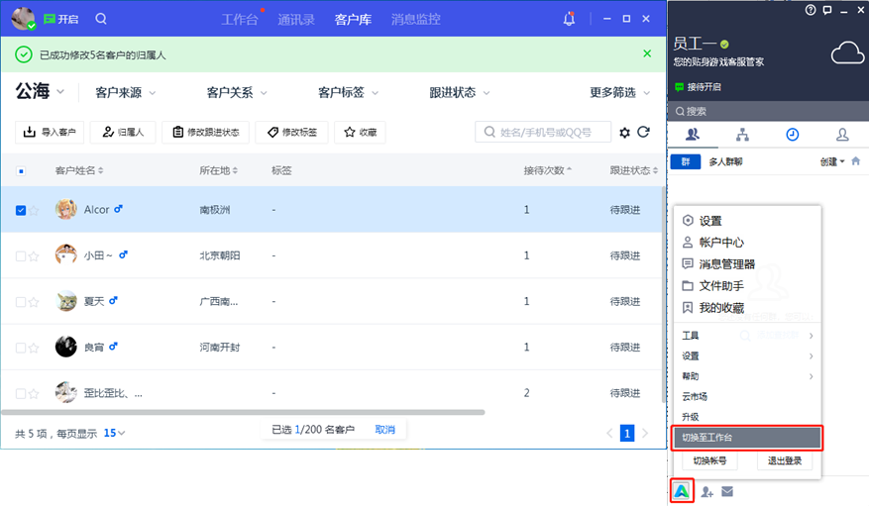The width and height of the screenshot is (869, 506).
Task: Open the 跟进状态 filter dropdown
Action: [x=460, y=92]
